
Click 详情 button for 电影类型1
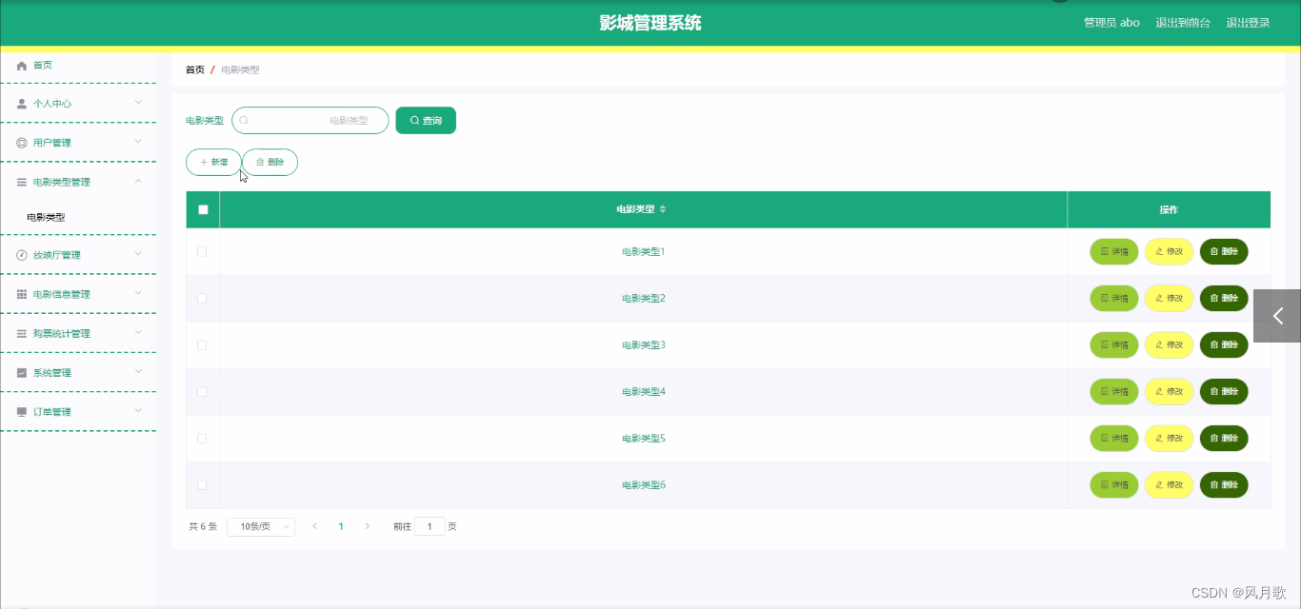(1114, 251)
